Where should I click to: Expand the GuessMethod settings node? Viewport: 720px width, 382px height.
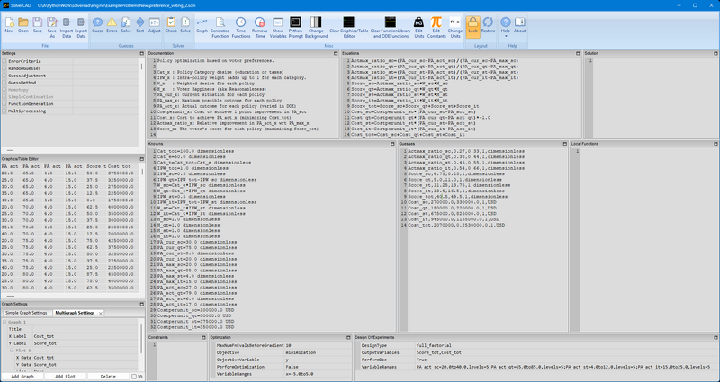[4, 83]
